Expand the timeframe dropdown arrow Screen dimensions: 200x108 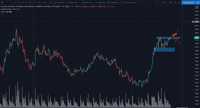coord(48,3)
